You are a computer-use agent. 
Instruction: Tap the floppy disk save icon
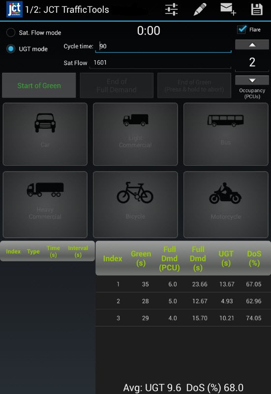pos(257,9)
